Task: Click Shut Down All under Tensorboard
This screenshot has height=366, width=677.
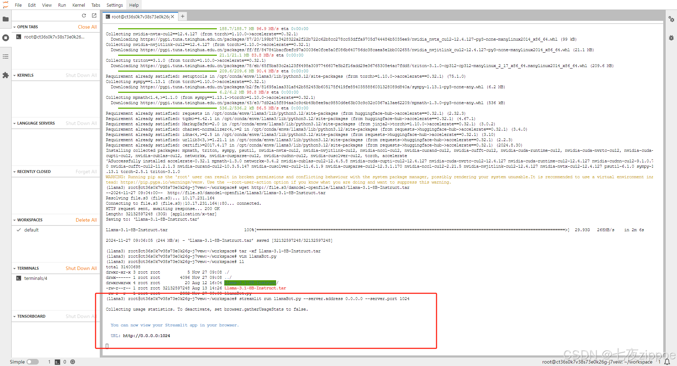Action: pos(81,316)
